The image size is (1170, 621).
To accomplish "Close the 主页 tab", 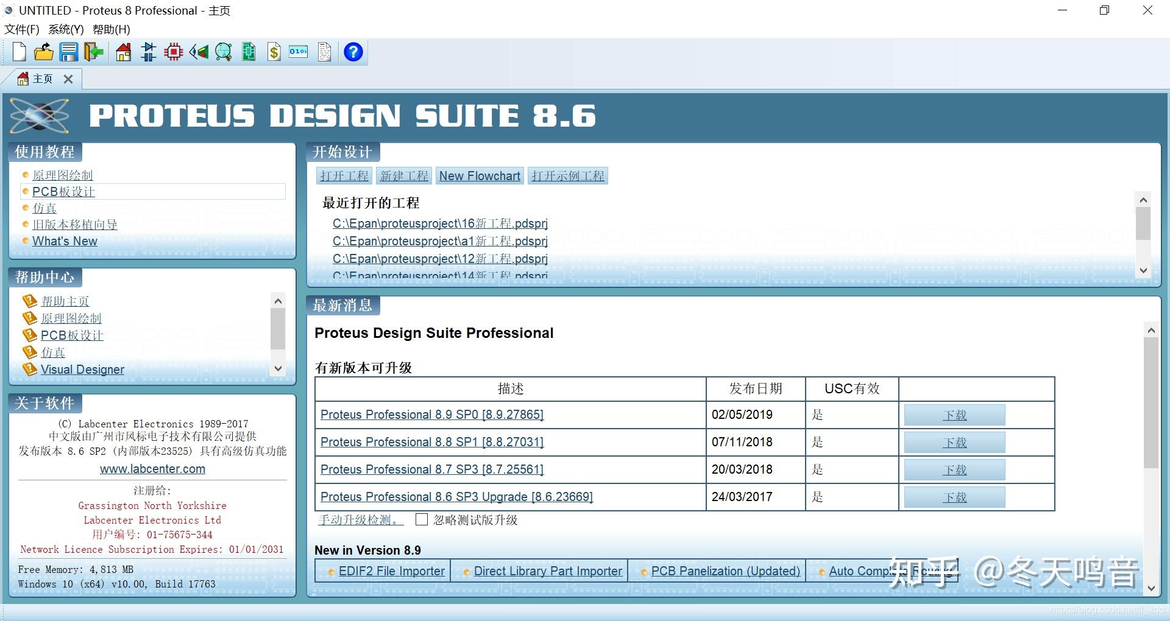I will (x=68, y=79).
